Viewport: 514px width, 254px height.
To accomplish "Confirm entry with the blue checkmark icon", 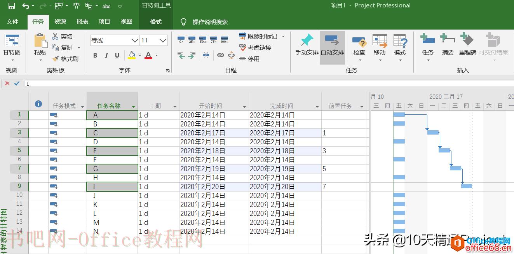I will [x=17, y=83].
